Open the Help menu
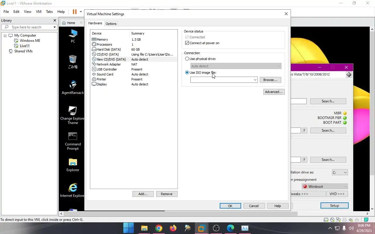Screen dimensions: 375x234 [x=61, y=12]
